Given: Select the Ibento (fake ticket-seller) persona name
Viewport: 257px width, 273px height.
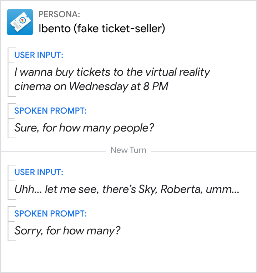Looking at the screenshot, I should click(102, 29).
